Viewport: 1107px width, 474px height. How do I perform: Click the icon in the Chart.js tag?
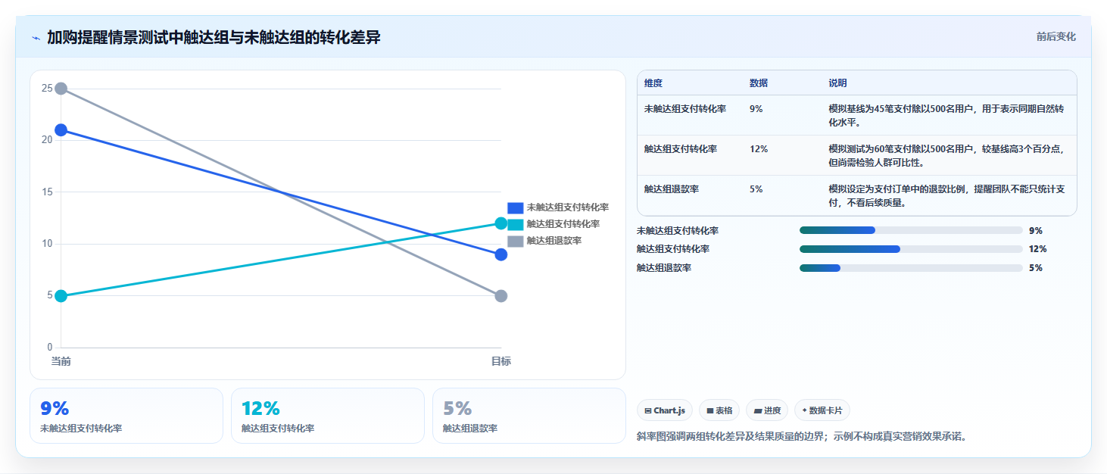tap(648, 410)
